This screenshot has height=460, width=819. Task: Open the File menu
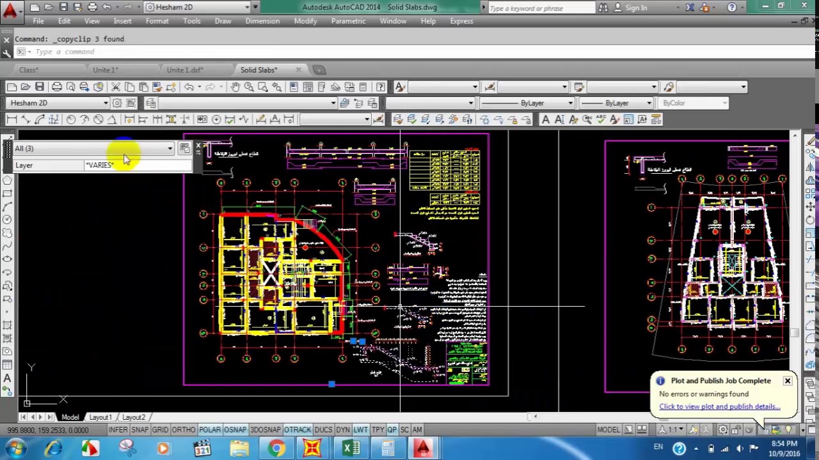(38, 21)
